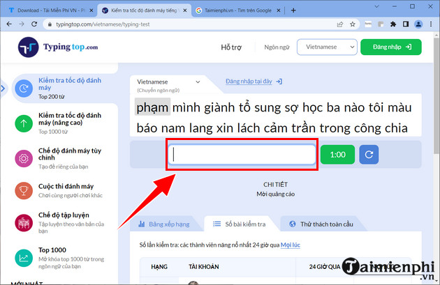This screenshot has height=285, width=440.
Task: Click the browser back arrow
Action: click(9, 24)
